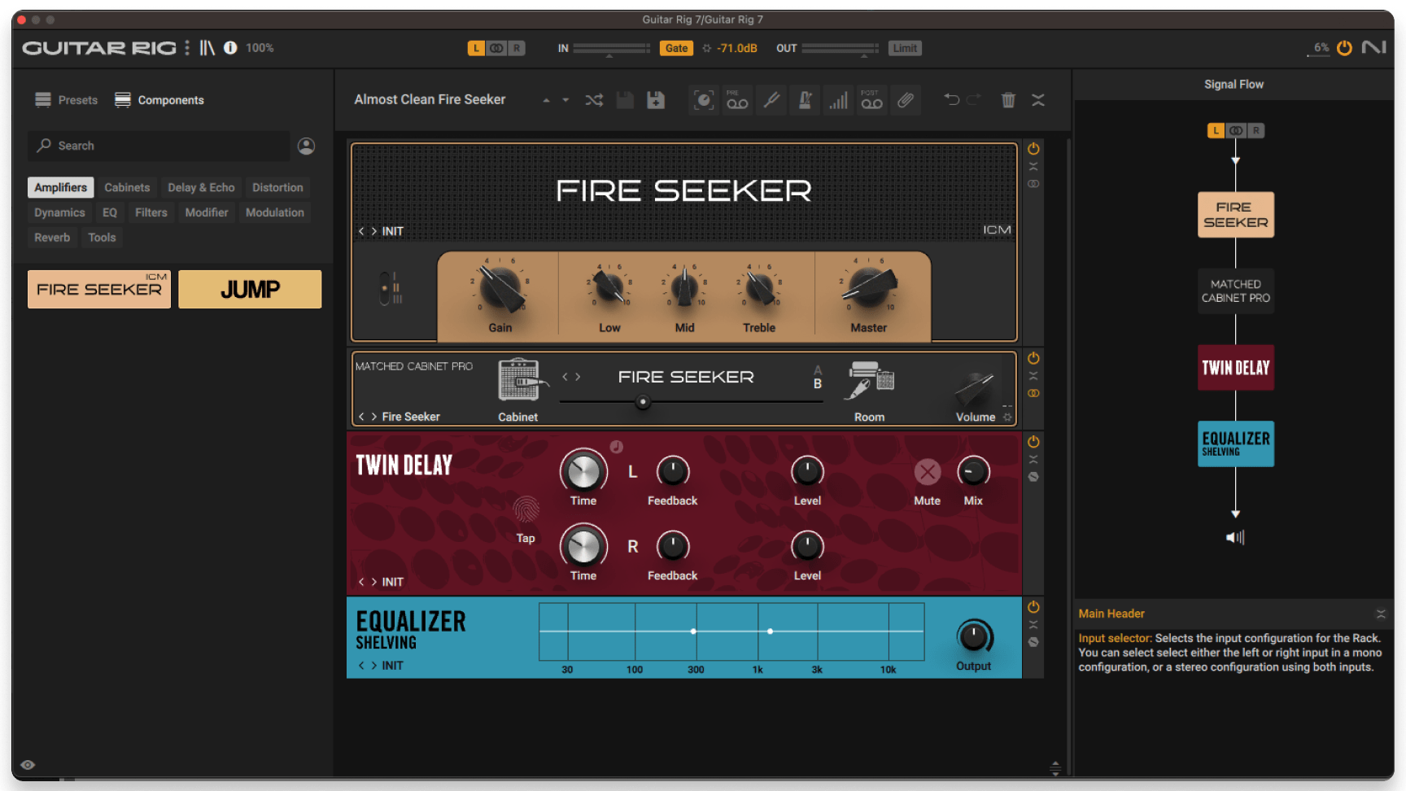Select the Delay & Echo category
Screen dimensions: 1406x791
201,187
